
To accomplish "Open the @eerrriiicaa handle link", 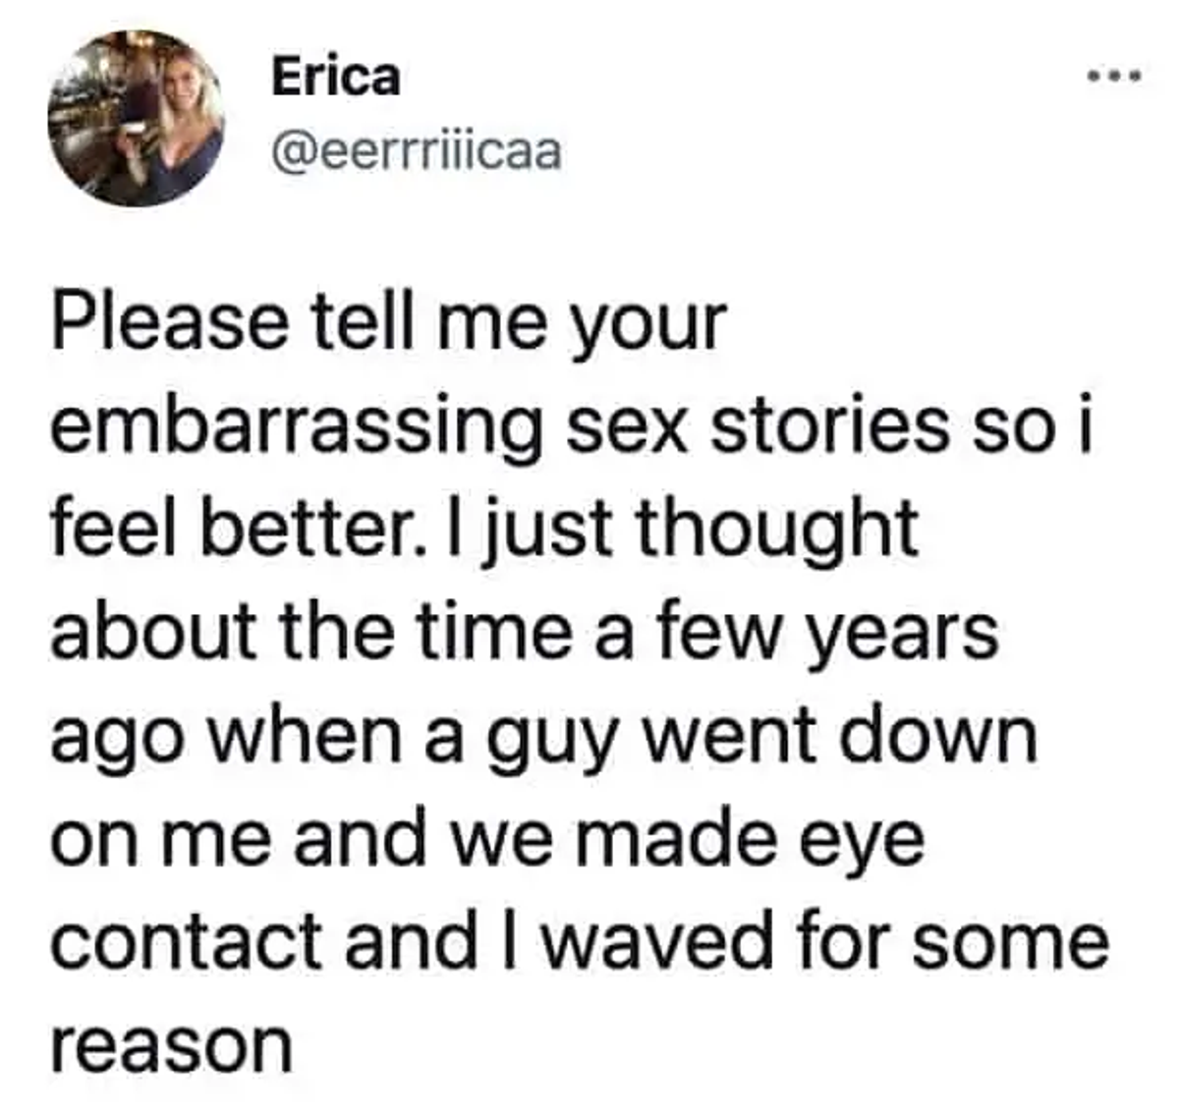I will tap(417, 152).
